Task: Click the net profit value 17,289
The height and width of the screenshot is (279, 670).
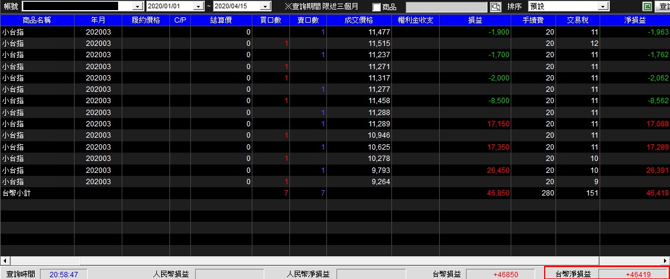Action: (x=658, y=147)
